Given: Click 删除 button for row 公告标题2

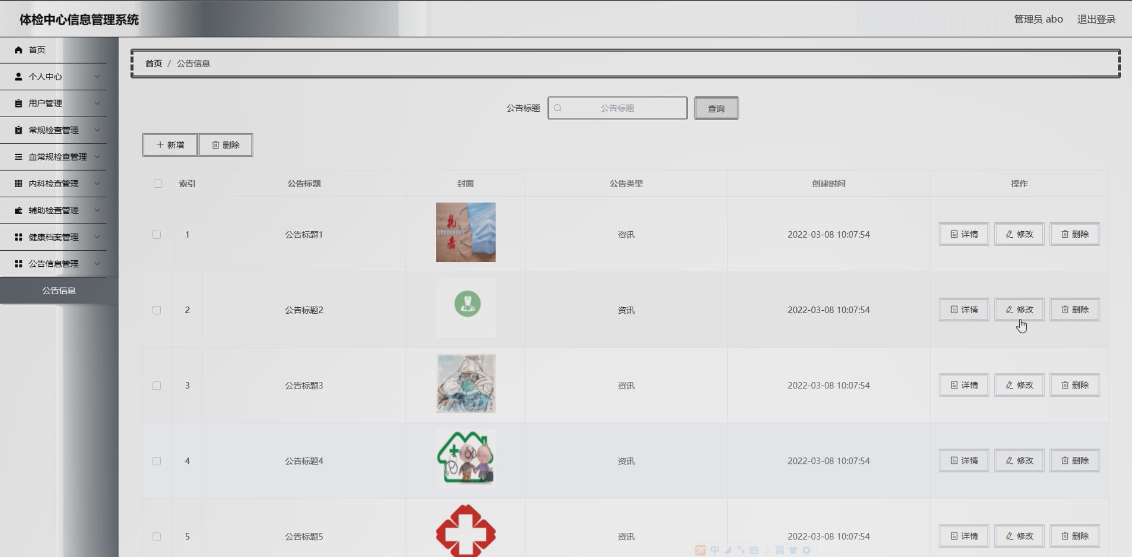Looking at the screenshot, I should pyautogui.click(x=1075, y=310).
